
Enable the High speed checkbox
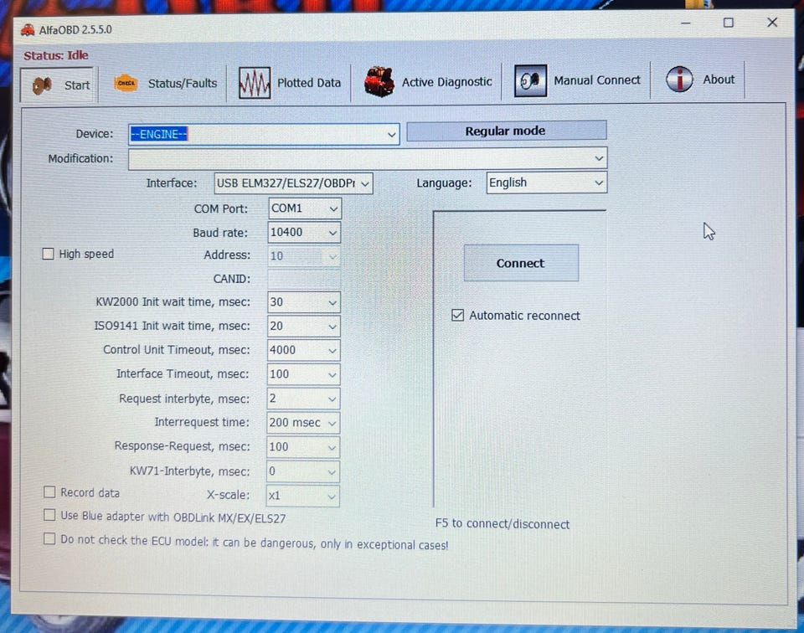(49, 255)
